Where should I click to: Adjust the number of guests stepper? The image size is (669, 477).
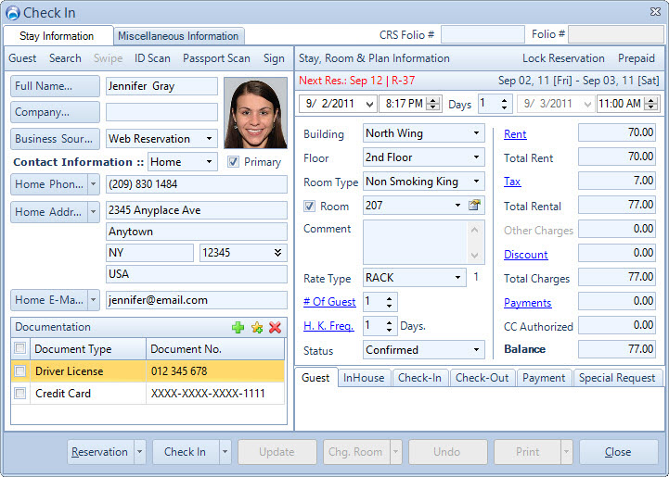[x=389, y=302]
